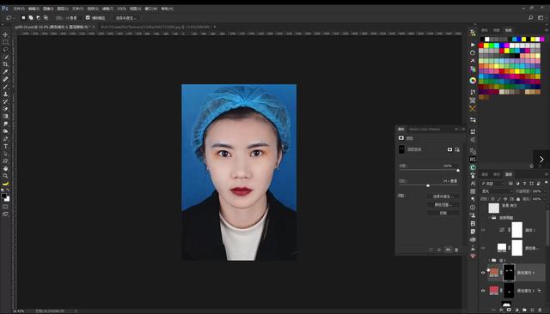
Task: Toggle the anti-alias checkbox in options bar
Action: (x=88, y=17)
